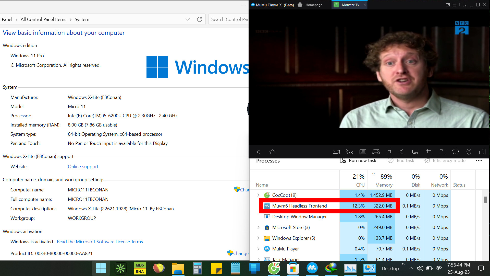490x276 pixels.
Task: Close the Monster TV tab
Action: [x=365, y=5]
